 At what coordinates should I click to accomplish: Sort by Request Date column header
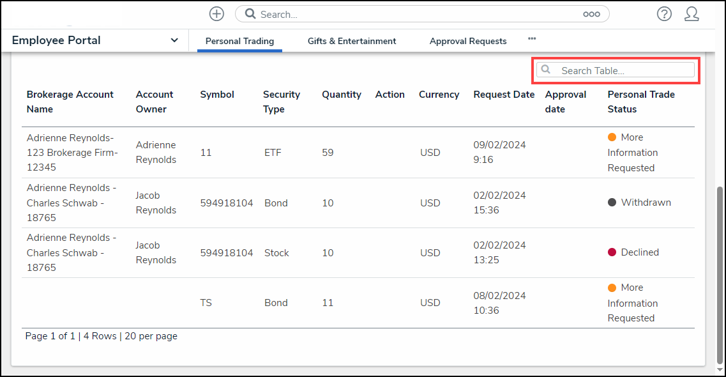pos(504,95)
